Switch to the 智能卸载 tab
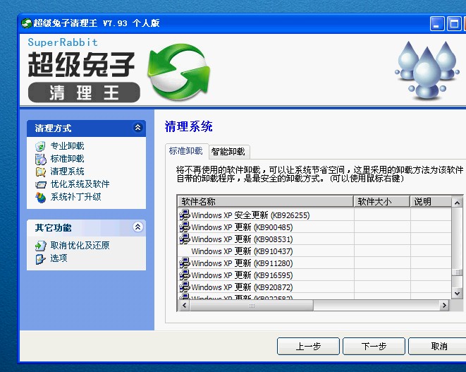The image size is (466, 372). [228, 152]
